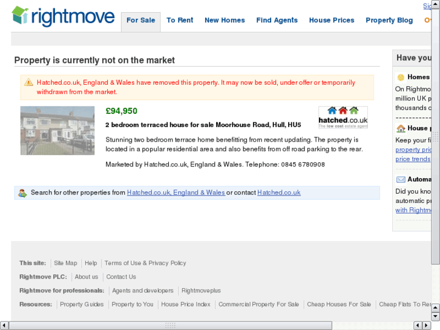Viewport: 440px width, 330px height.
Task: Click the sun icon beside Homes
Action: [401, 78]
